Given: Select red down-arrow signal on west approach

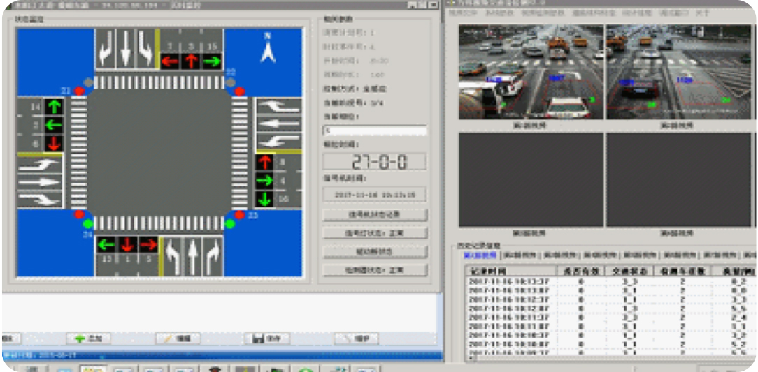Looking at the screenshot, I should pos(54,143).
